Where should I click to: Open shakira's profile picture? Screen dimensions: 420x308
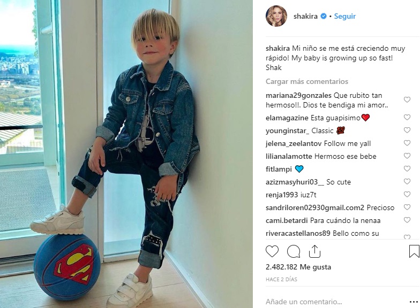click(276, 16)
